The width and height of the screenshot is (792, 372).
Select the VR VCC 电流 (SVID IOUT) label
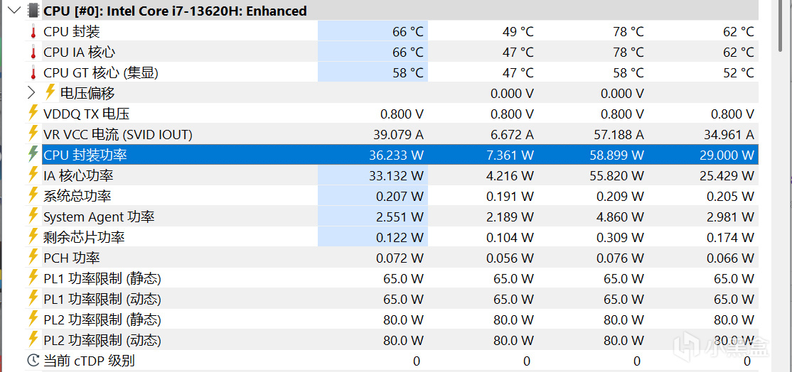tap(118, 135)
